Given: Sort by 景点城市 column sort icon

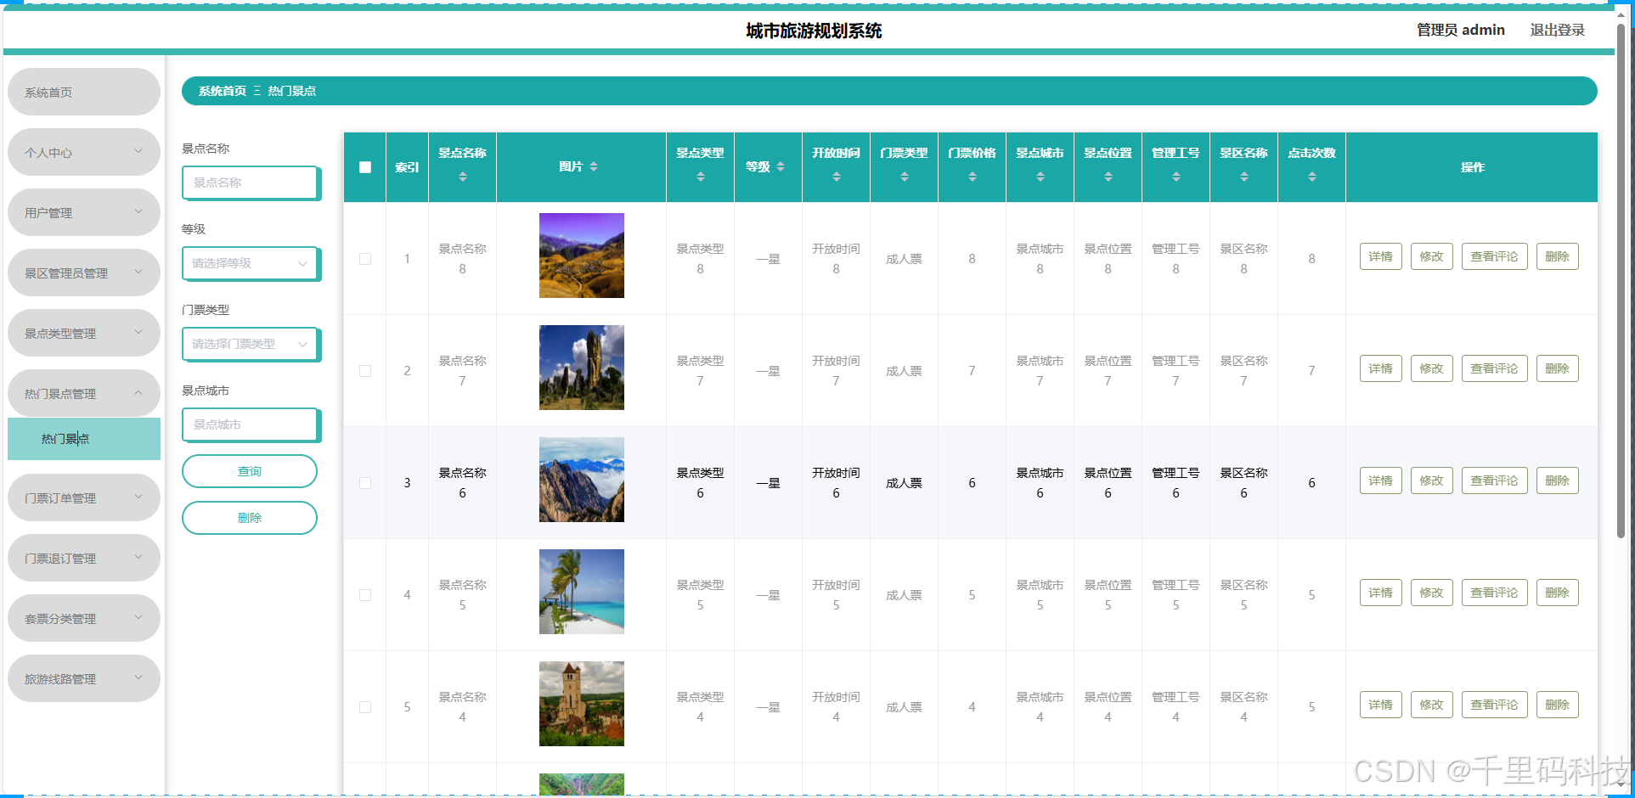Looking at the screenshot, I should coord(1040,177).
